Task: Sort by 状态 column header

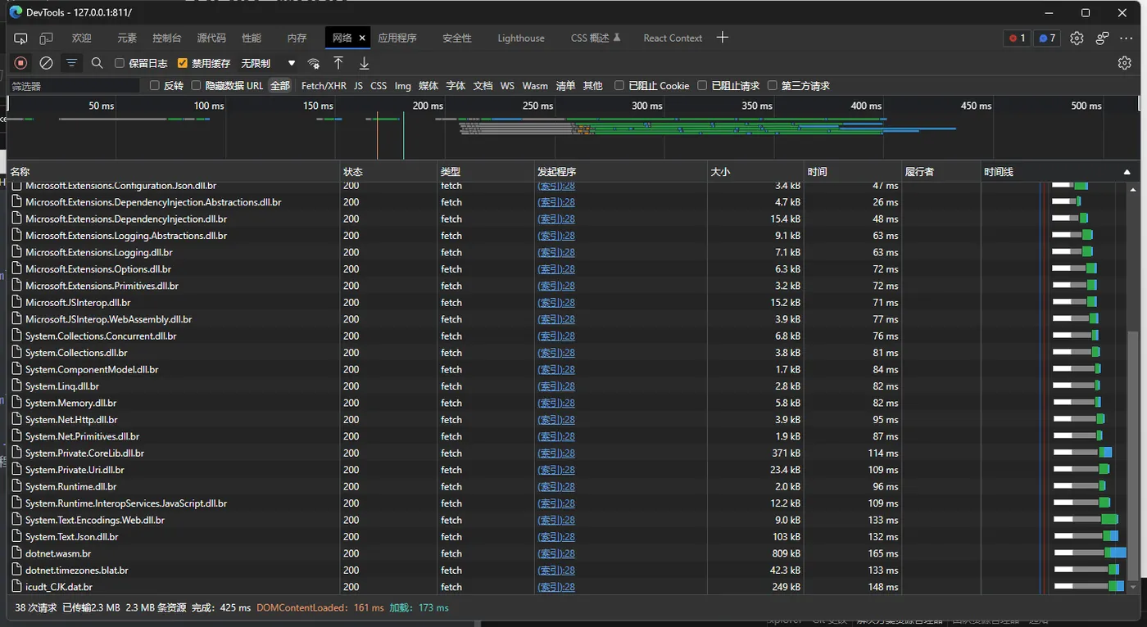Action: pos(388,172)
